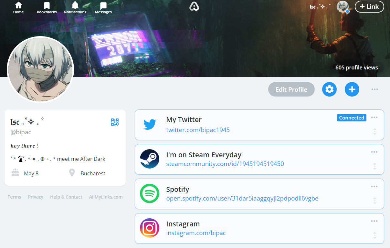Open Messages from the top bar
The height and width of the screenshot is (248, 390).
(x=103, y=8)
